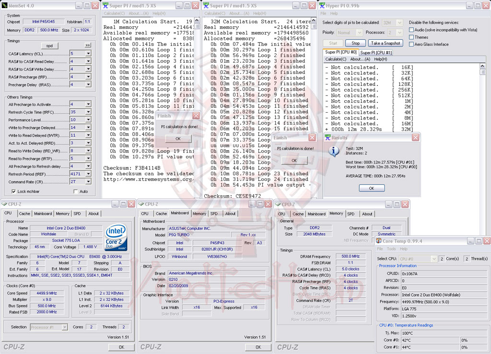Click OK in 1M Finish dialog

178,139
